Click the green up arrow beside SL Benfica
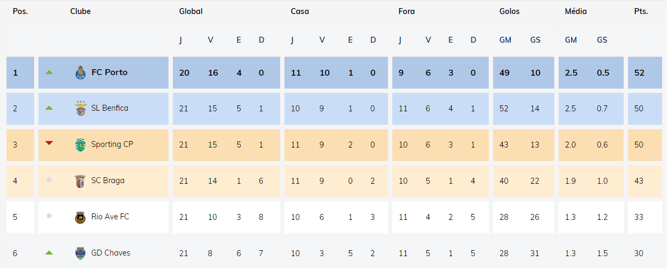Image resolution: width=667 pixels, height=268 pixels. click(49, 108)
